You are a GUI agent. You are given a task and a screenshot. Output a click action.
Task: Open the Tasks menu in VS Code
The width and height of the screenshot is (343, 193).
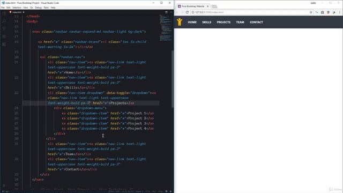pyautogui.click(x=46, y=8)
